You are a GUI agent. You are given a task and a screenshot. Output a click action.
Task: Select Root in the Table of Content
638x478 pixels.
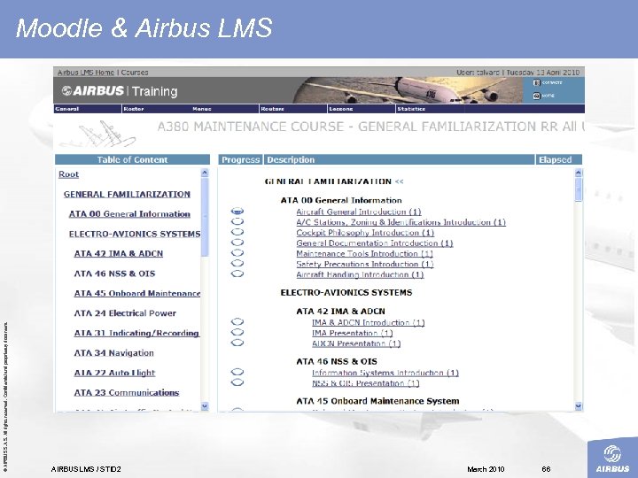pyautogui.click(x=68, y=174)
